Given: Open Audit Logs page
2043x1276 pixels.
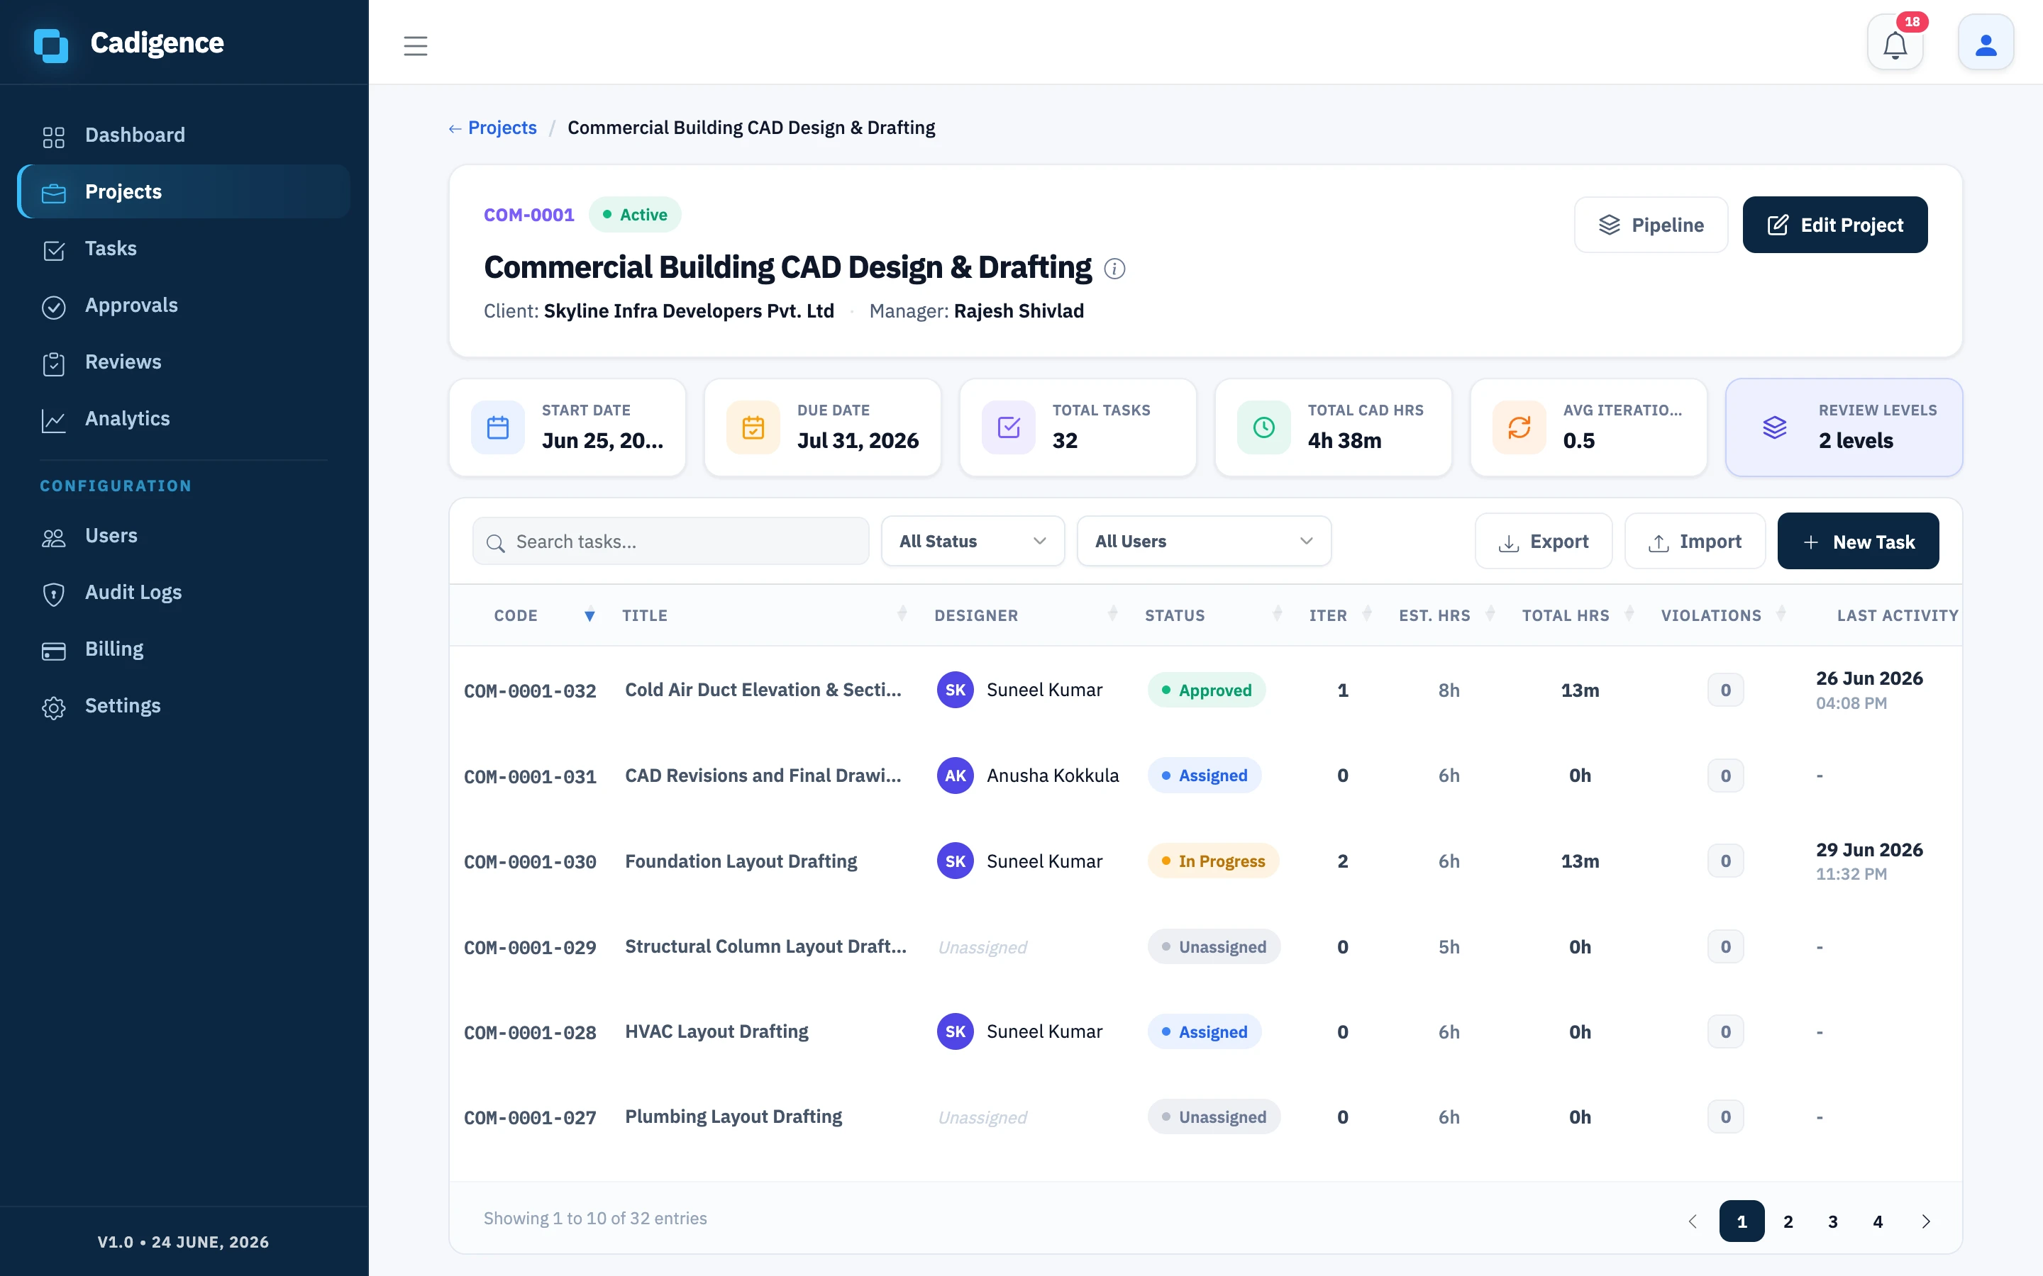Looking at the screenshot, I should [183, 592].
